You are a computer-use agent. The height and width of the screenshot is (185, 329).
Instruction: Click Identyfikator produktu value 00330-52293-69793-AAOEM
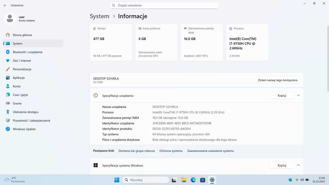click(x=171, y=128)
